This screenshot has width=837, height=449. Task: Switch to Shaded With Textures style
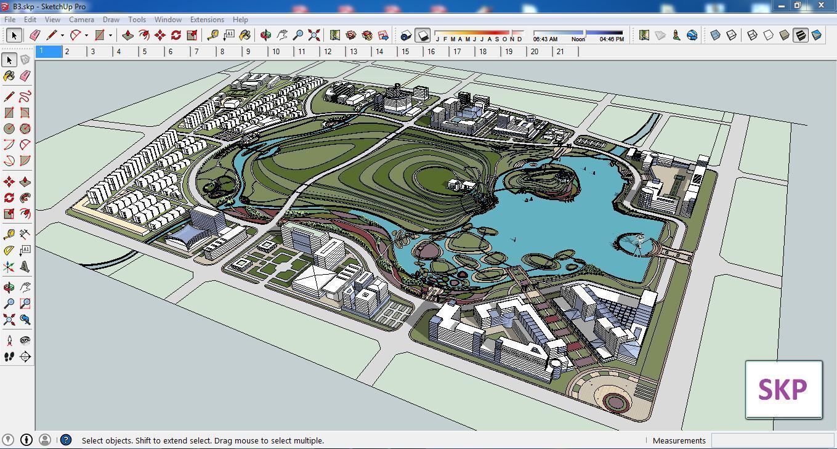coord(800,35)
